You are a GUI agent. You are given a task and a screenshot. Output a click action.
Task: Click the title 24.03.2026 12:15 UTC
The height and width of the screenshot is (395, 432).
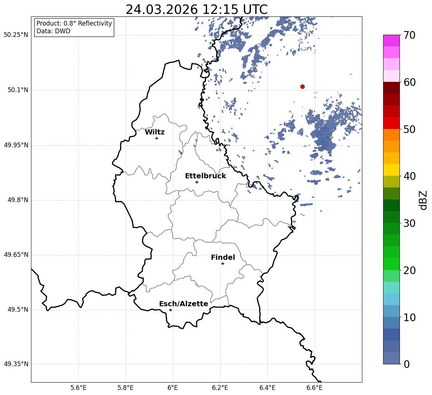pyautogui.click(x=197, y=10)
